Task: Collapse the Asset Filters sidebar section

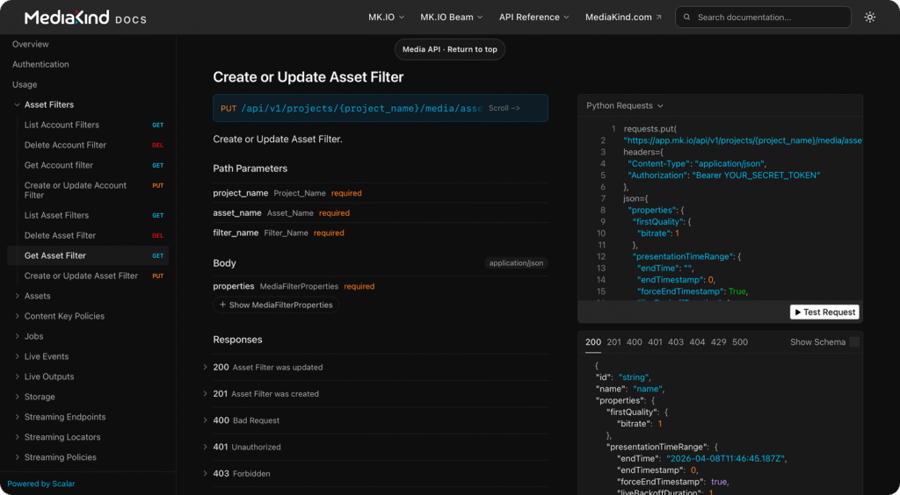Action: (x=17, y=105)
